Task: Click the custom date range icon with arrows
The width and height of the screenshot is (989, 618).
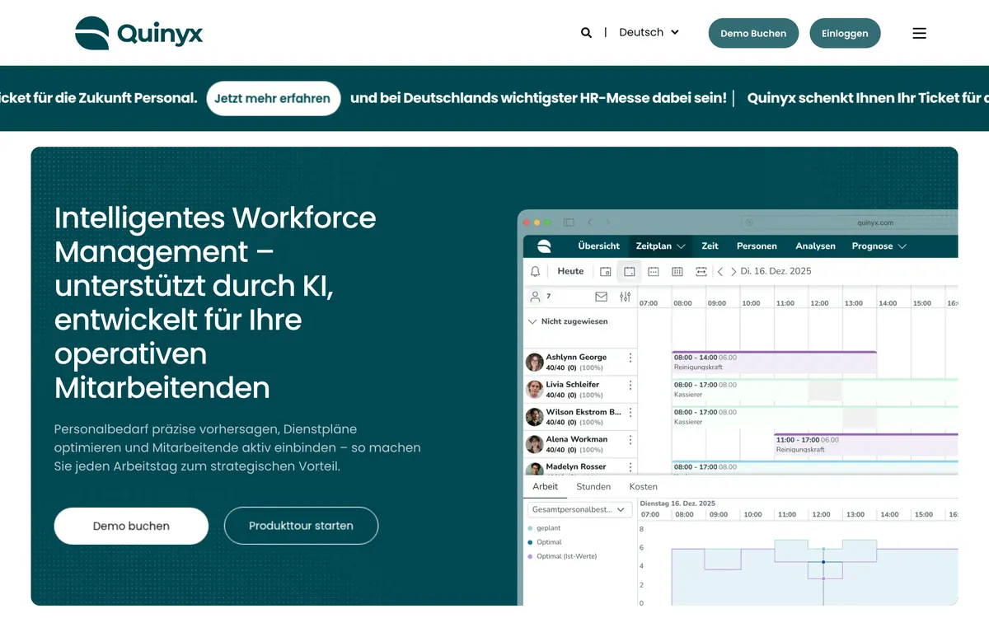Action: click(701, 271)
